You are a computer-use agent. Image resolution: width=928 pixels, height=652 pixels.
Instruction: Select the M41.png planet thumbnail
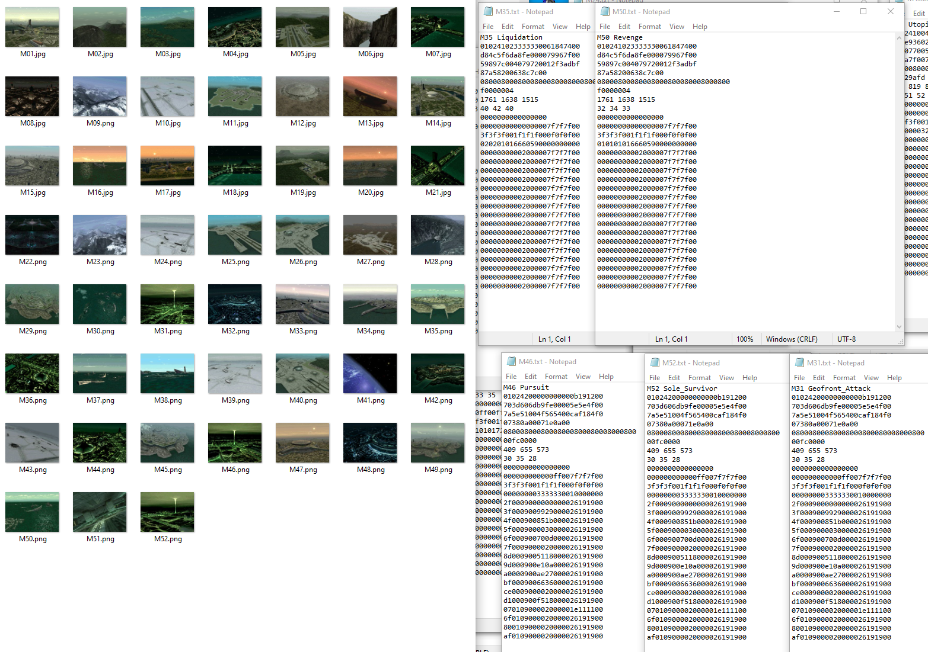[370, 373]
